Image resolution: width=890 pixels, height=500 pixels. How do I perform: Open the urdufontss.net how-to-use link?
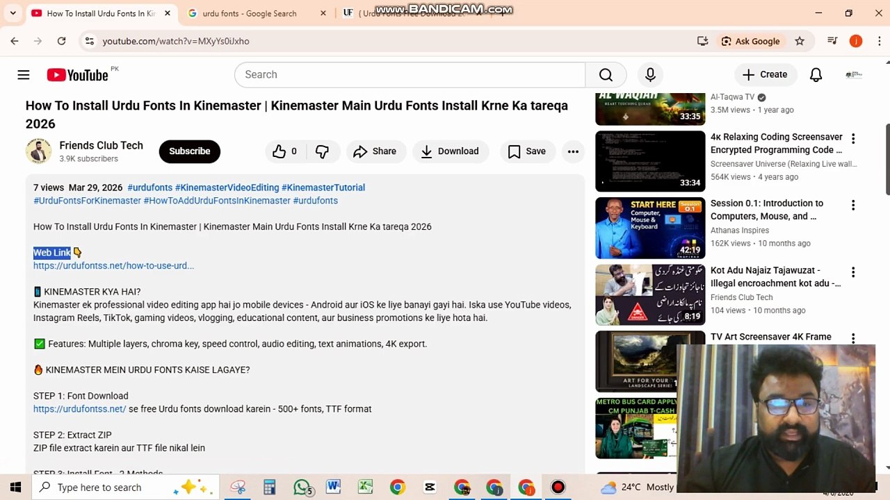pos(113,265)
